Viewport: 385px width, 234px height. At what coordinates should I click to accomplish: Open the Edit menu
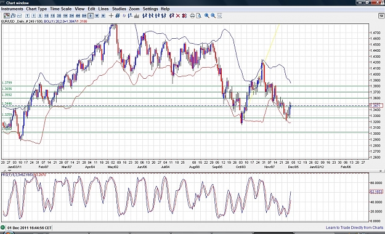91,9
